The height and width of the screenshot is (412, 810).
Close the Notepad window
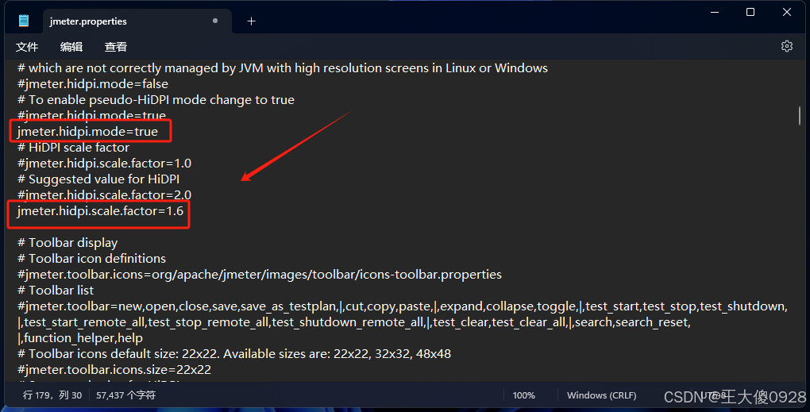(787, 12)
